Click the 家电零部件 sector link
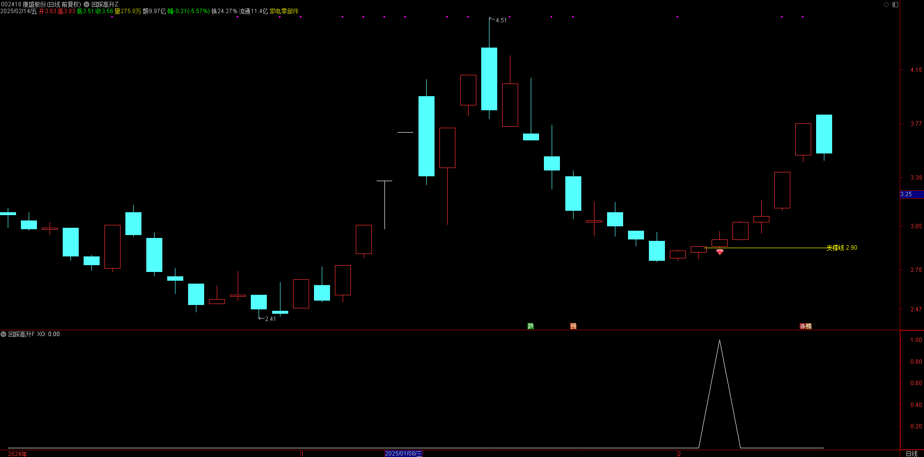924x457 pixels. pyautogui.click(x=284, y=11)
